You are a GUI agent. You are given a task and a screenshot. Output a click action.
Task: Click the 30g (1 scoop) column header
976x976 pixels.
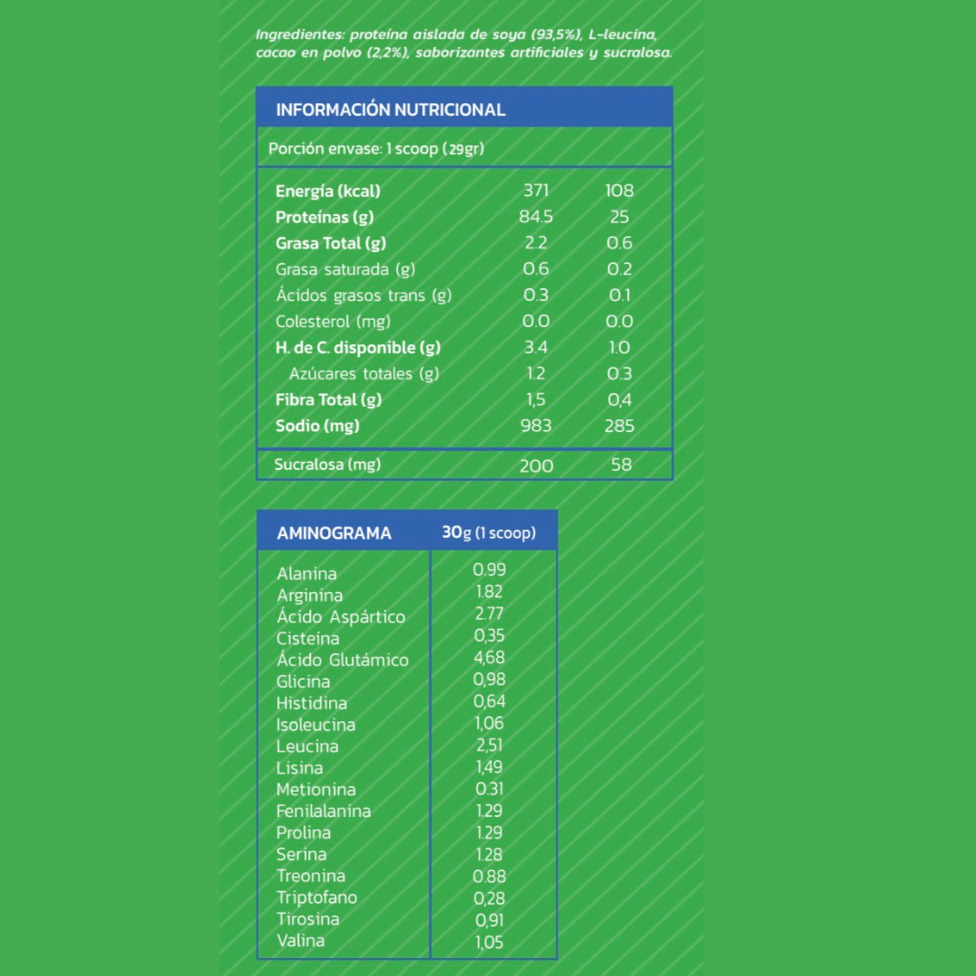(489, 532)
